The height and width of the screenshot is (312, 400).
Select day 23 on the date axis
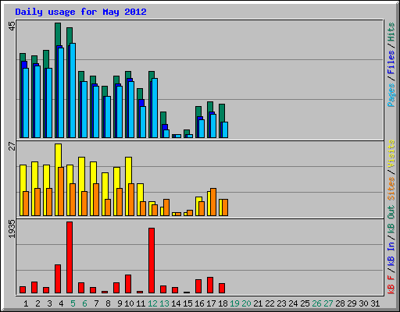click(281, 303)
